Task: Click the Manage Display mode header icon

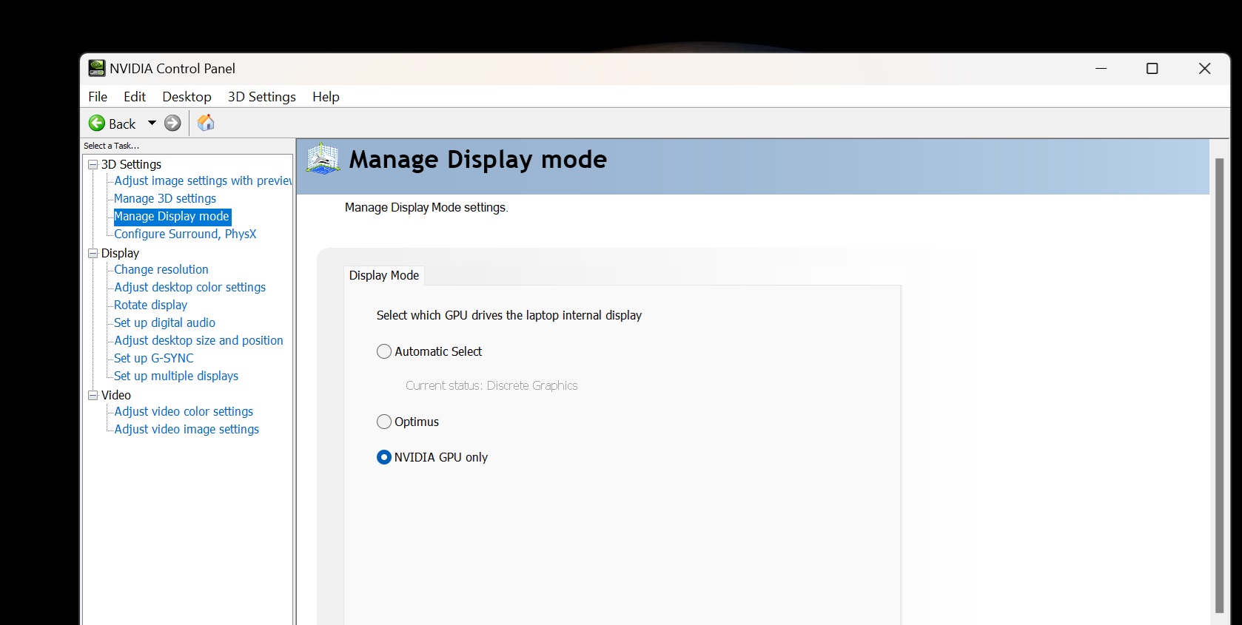Action: coord(323,159)
